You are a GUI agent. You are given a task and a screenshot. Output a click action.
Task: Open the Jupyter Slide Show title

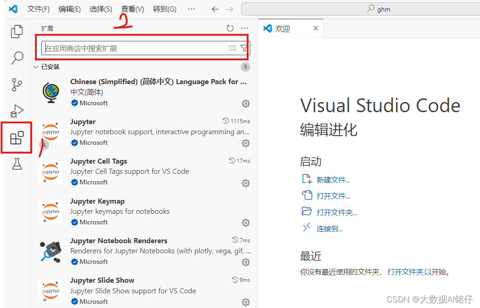(102, 280)
